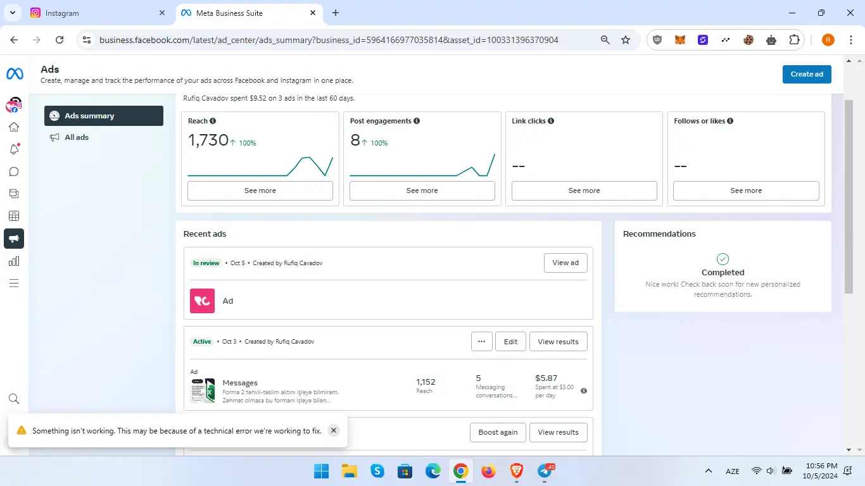Open the account profile picture in sidebar
865x486 pixels.
(14, 105)
